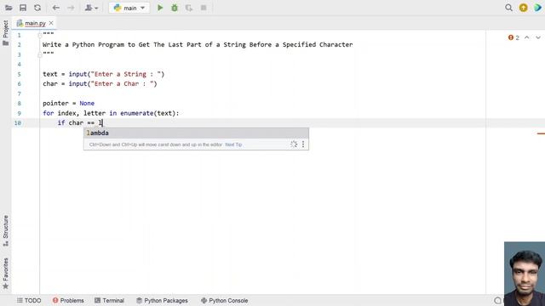Save all with the floppy disk icon

(x=23, y=8)
